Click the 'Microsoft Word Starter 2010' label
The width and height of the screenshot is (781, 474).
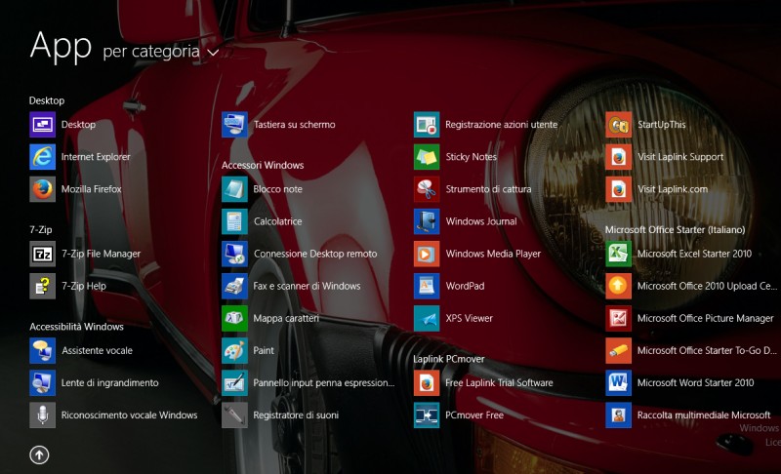[696, 383]
